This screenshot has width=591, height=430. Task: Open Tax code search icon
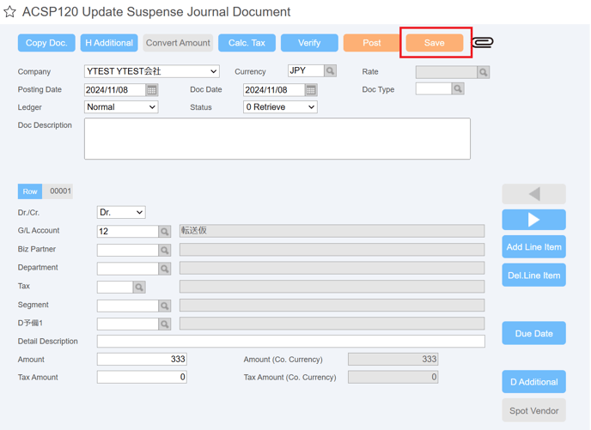139,287
